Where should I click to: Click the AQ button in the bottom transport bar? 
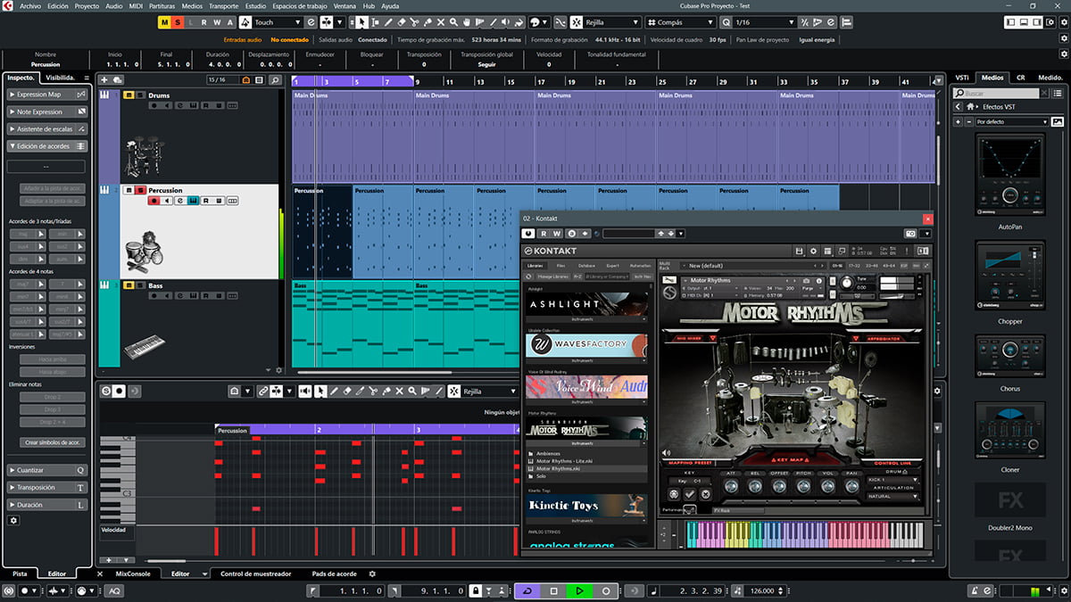pyautogui.click(x=115, y=590)
